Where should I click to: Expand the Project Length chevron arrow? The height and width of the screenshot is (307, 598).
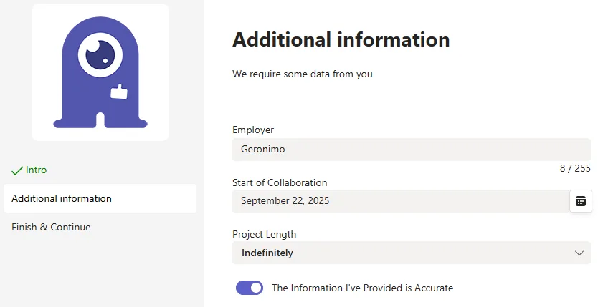(579, 253)
